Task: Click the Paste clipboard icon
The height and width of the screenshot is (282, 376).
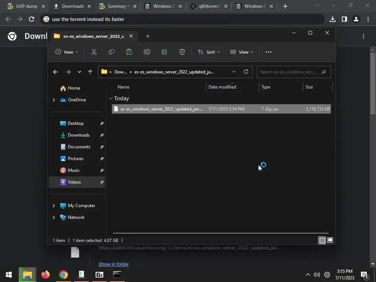Action: pos(129,52)
